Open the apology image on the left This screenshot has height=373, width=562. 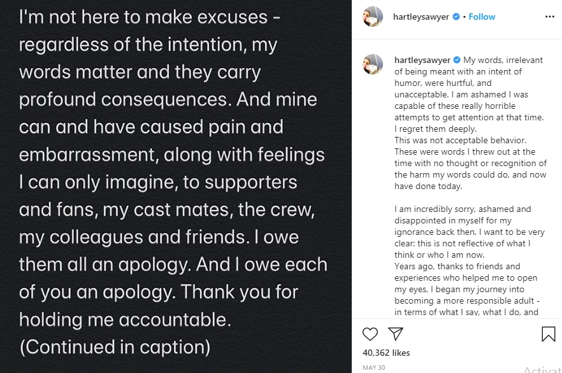coord(177,186)
